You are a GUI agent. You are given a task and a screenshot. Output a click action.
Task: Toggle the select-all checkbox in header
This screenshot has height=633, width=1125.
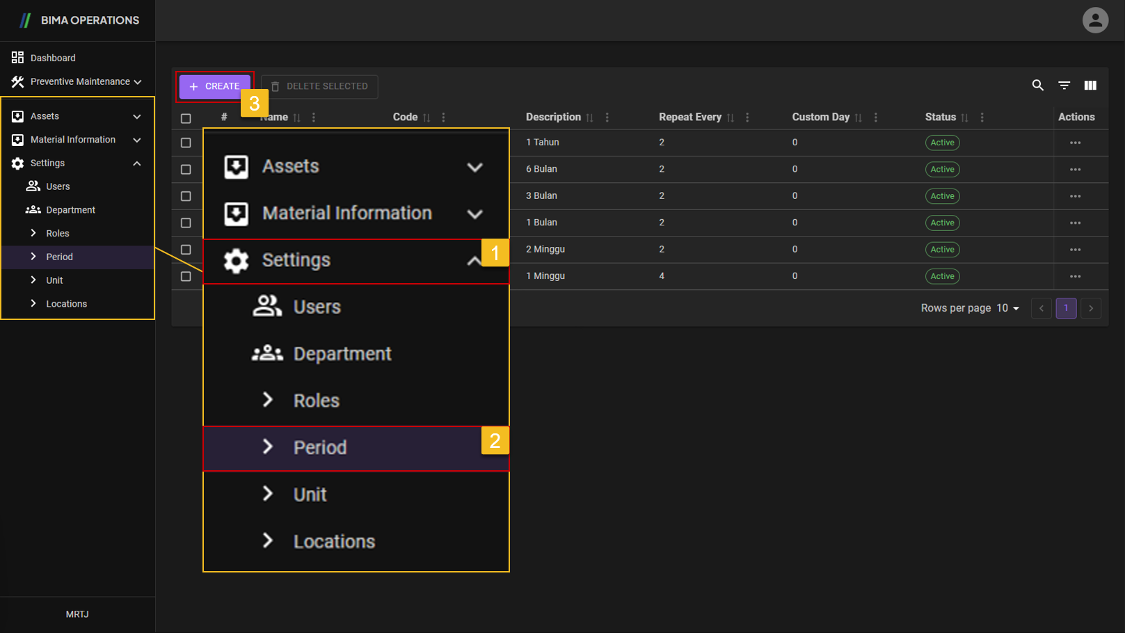point(186,118)
